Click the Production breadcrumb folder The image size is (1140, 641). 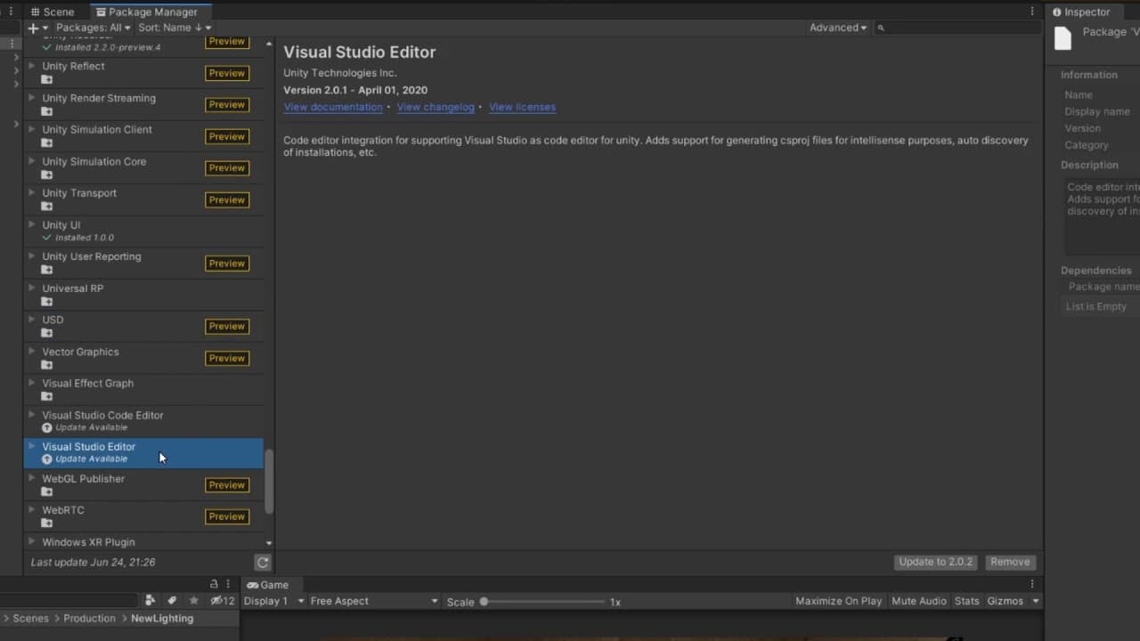coord(89,618)
